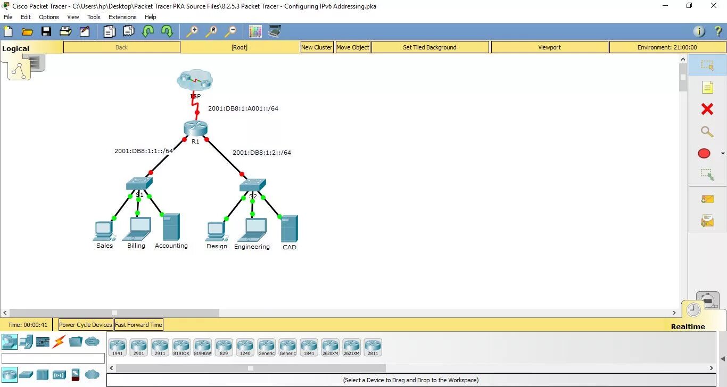Pick the 2911 router model
The height and width of the screenshot is (387, 727).
pos(160,347)
